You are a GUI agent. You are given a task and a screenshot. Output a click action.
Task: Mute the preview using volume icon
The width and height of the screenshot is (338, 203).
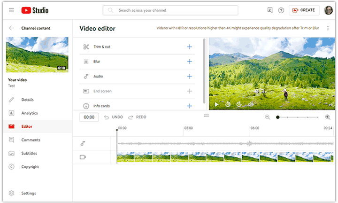pyautogui.click(x=251, y=104)
